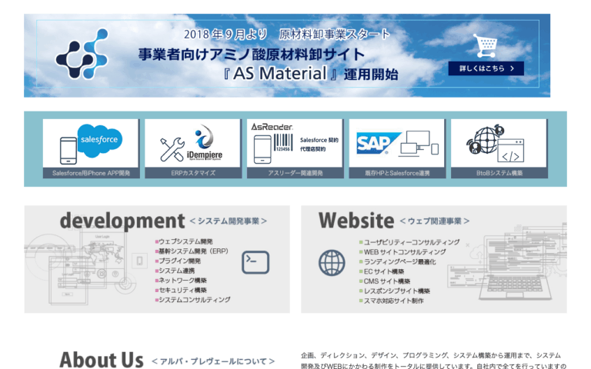Open Salesforce用iPhone APP開発 label

pyautogui.click(x=91, y=173)
